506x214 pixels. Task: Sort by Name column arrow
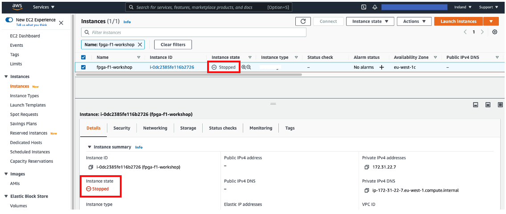pos(139,58)
